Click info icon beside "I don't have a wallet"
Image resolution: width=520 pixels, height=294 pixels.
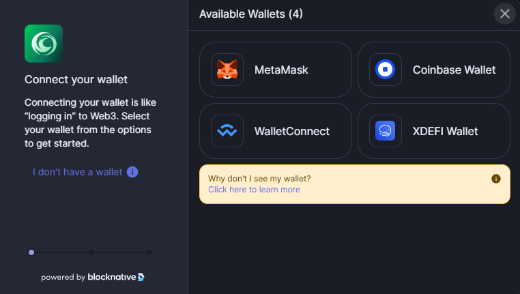132,172
